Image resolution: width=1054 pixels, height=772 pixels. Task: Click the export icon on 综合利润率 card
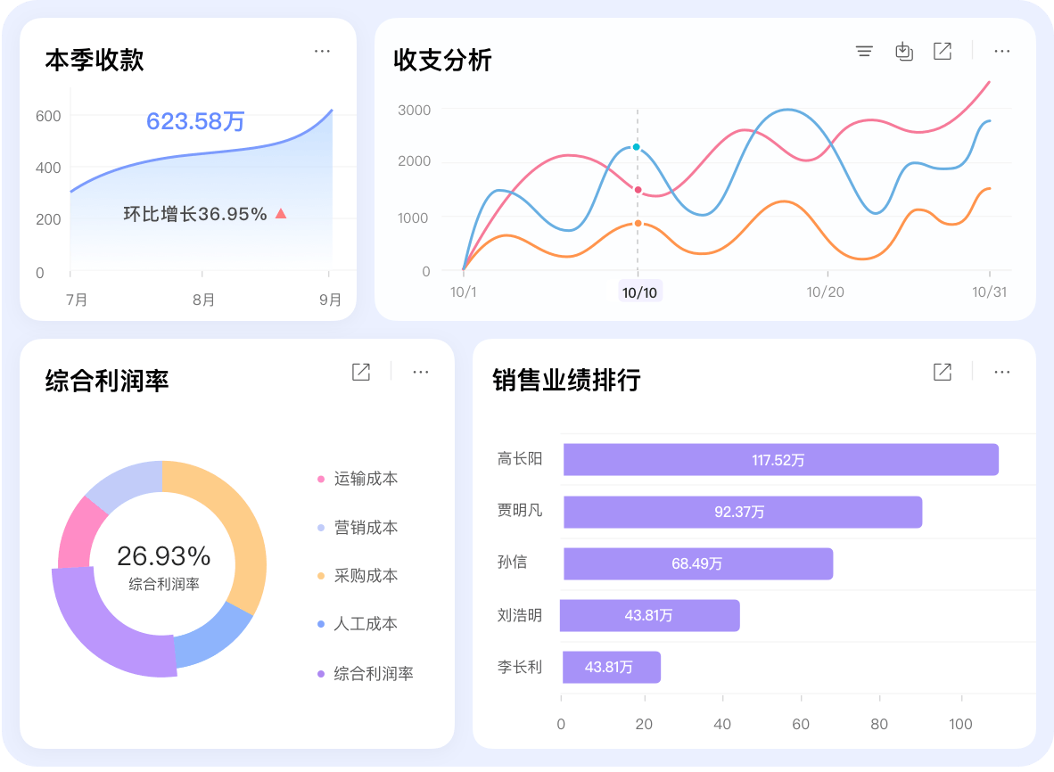pyautogui.click(x=360, y=372)
